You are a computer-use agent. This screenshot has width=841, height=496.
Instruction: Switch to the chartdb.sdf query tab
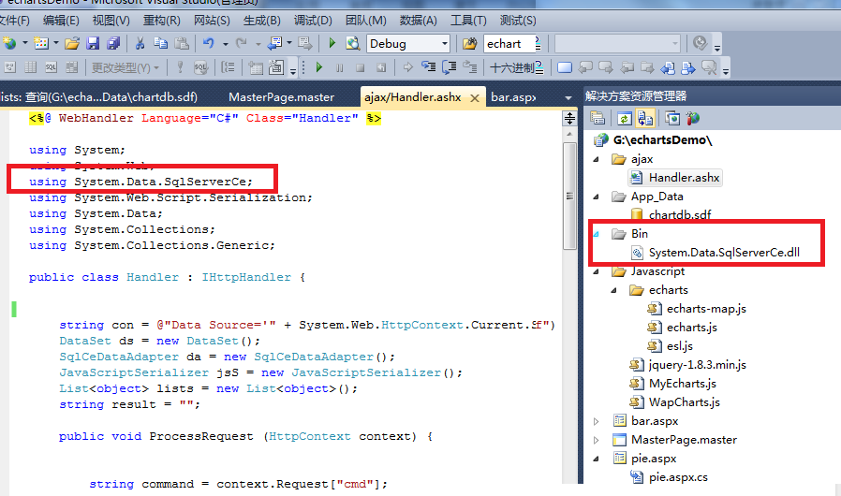(100, 97)
